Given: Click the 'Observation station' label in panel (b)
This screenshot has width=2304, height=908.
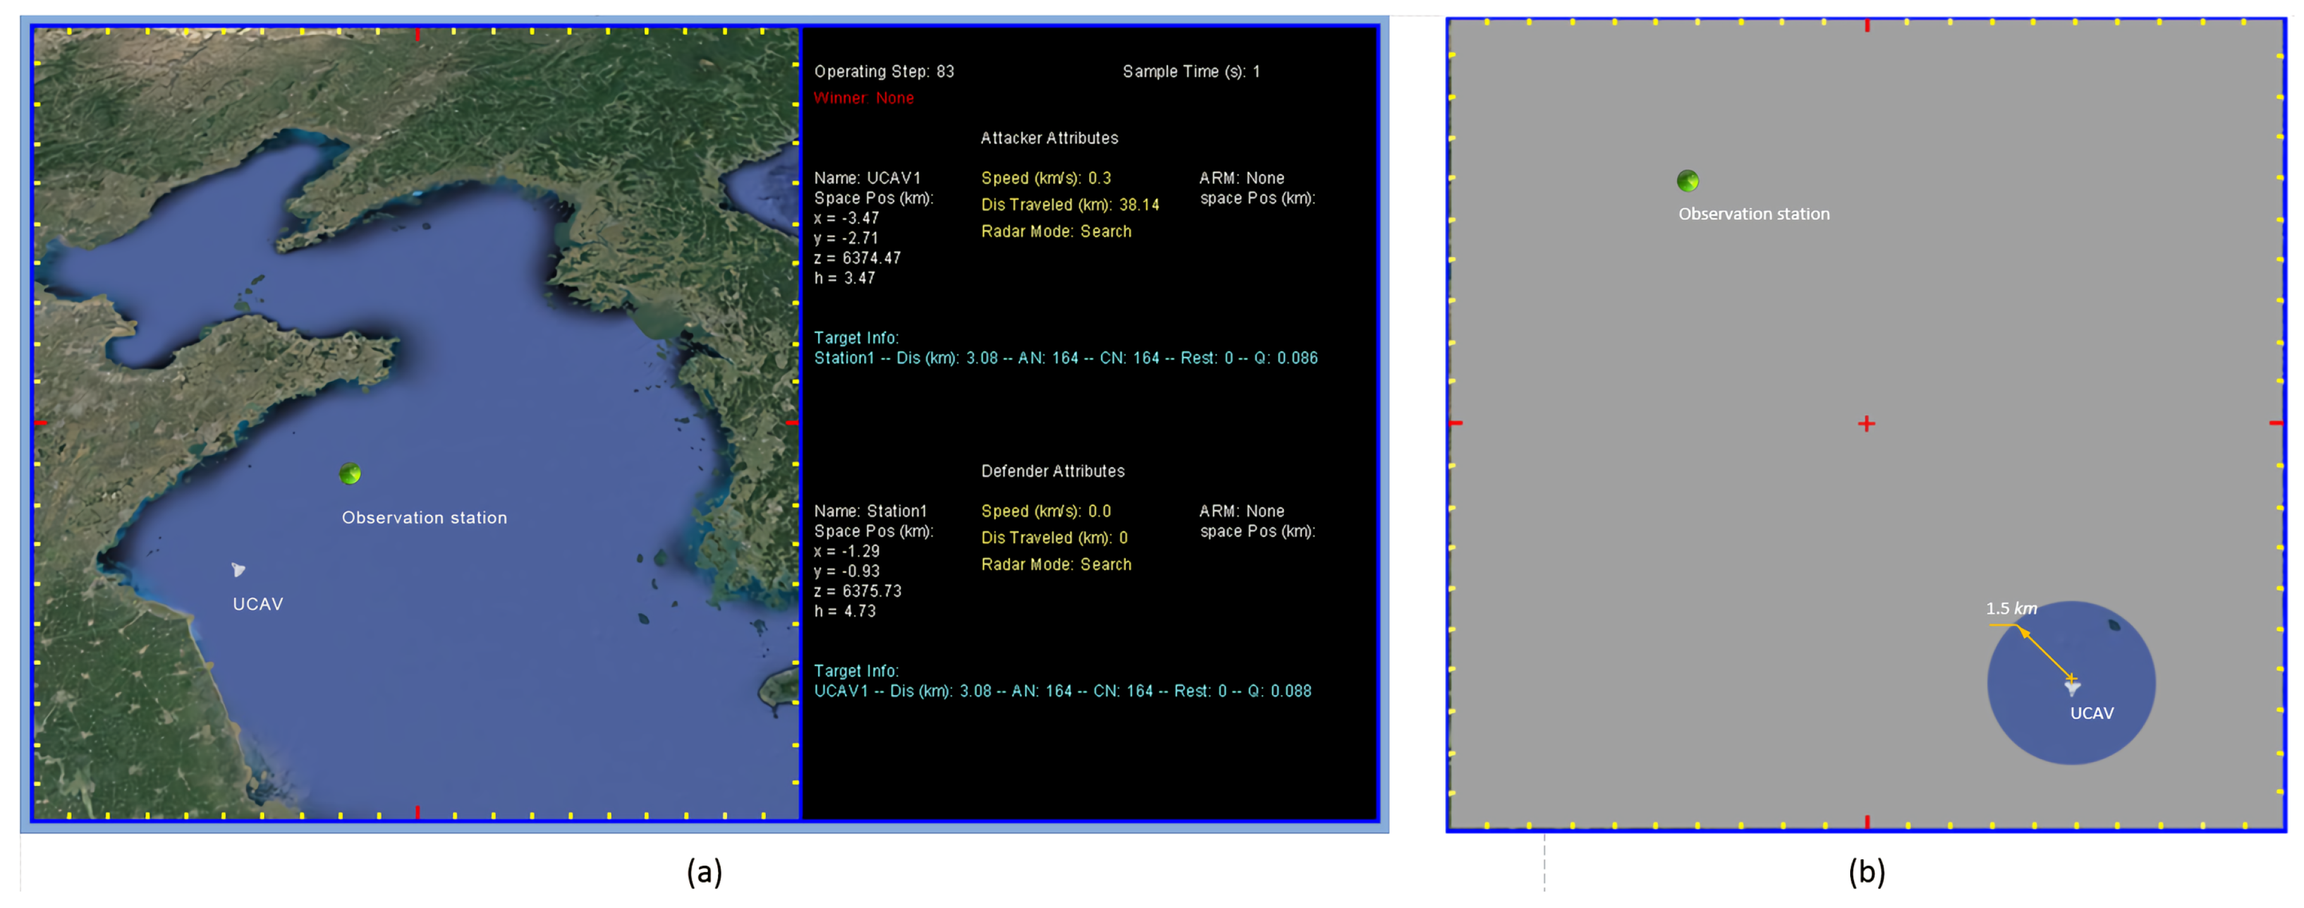Looking at the screenshot, I should [1753, 214].
